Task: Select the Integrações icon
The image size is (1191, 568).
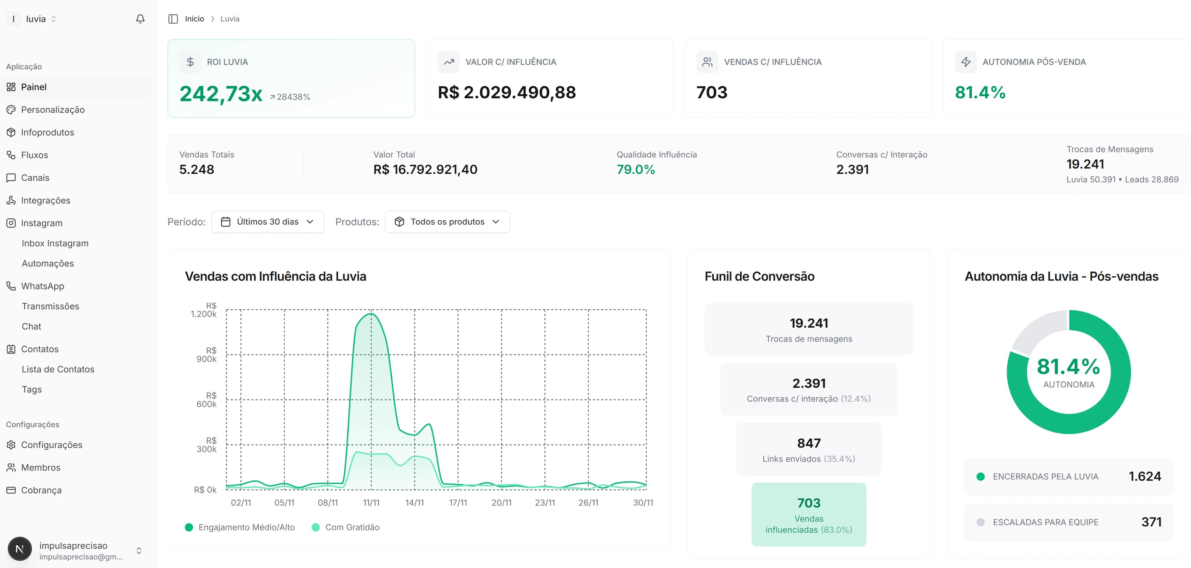Action: pos(12,200)
